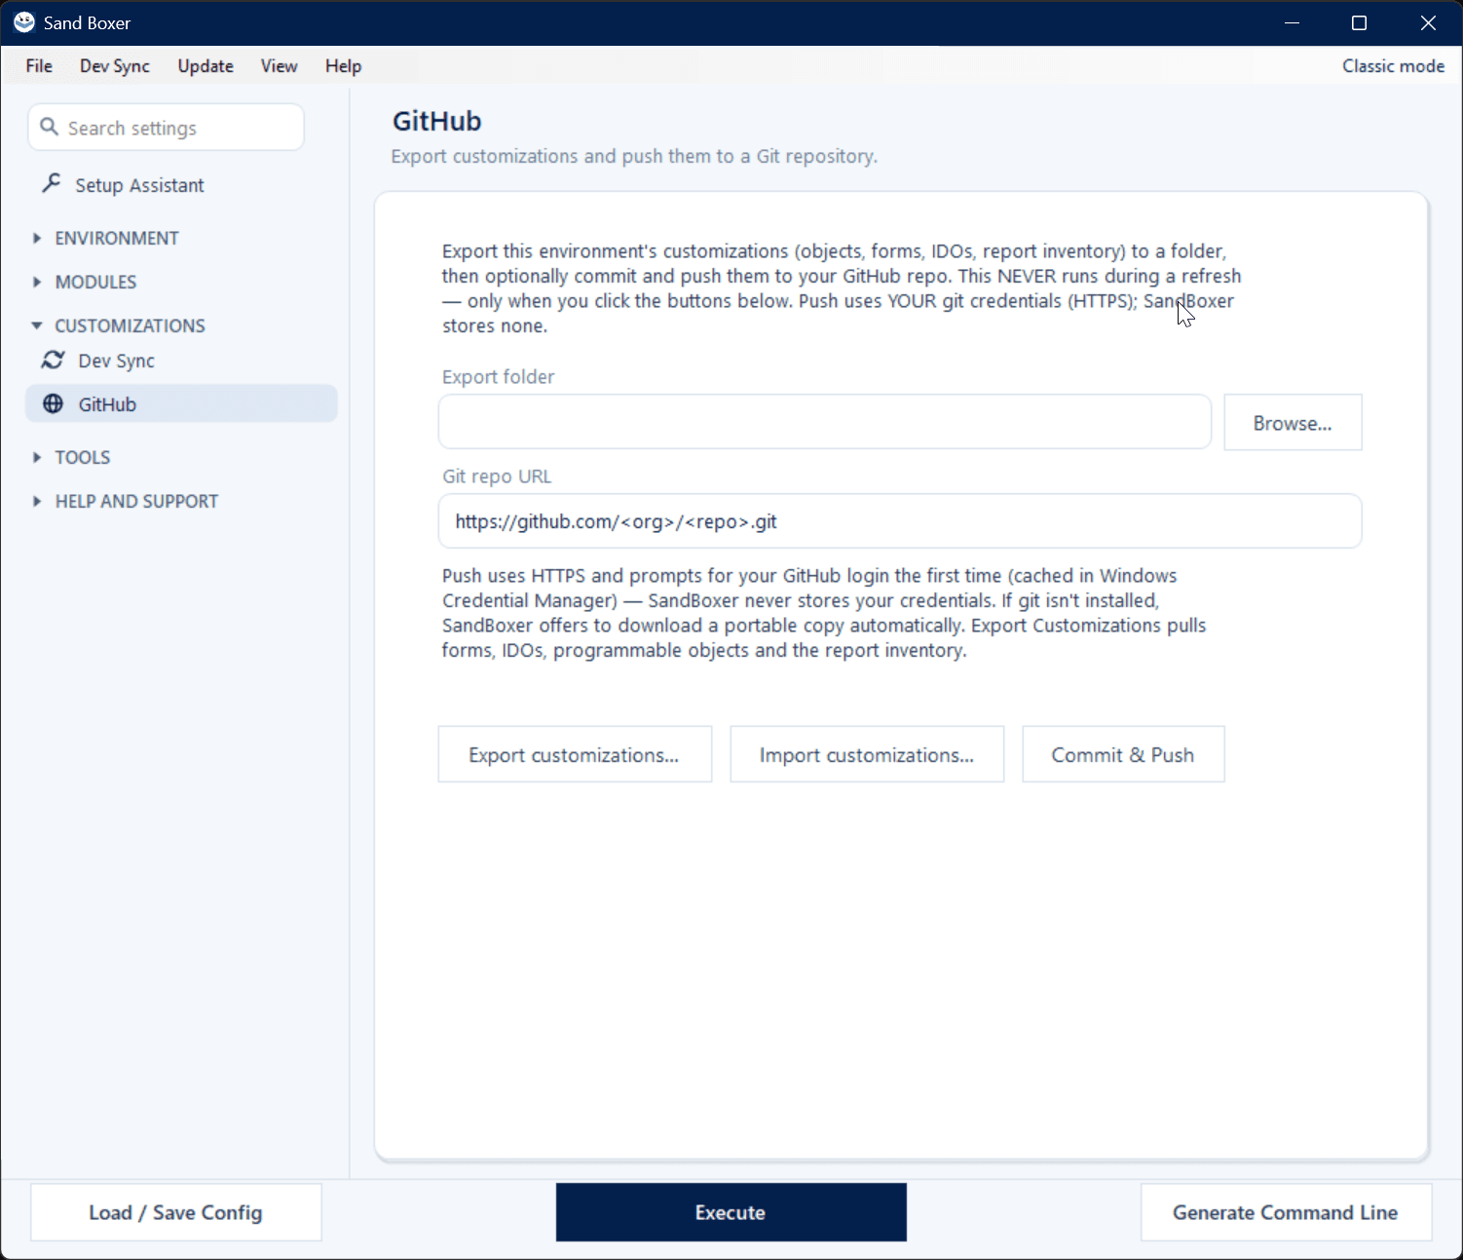This screenshot has height=1260, width=1463.
Task: Focus the Search settings field
Action: click(x=167, y=128)
